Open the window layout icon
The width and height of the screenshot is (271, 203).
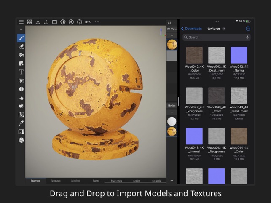tap(54, 22)
